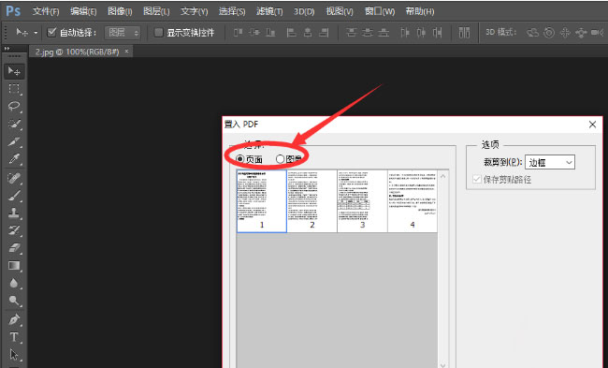Click 3D slide mode icon
608x368 pixels.
(x=581, y=33)
